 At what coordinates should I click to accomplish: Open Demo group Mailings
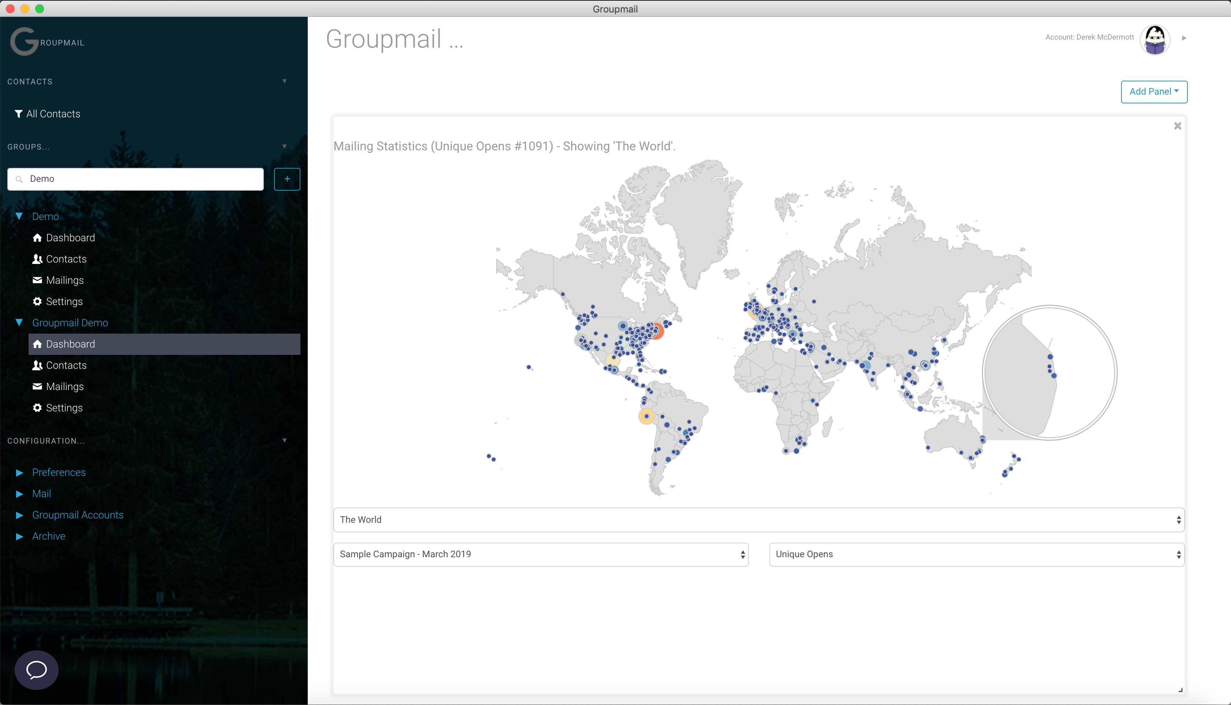tap(65, 280)
